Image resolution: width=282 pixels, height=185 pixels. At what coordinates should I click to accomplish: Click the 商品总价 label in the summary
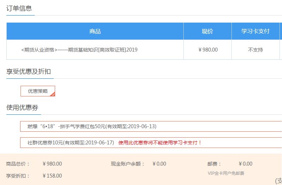click(18, 164)
